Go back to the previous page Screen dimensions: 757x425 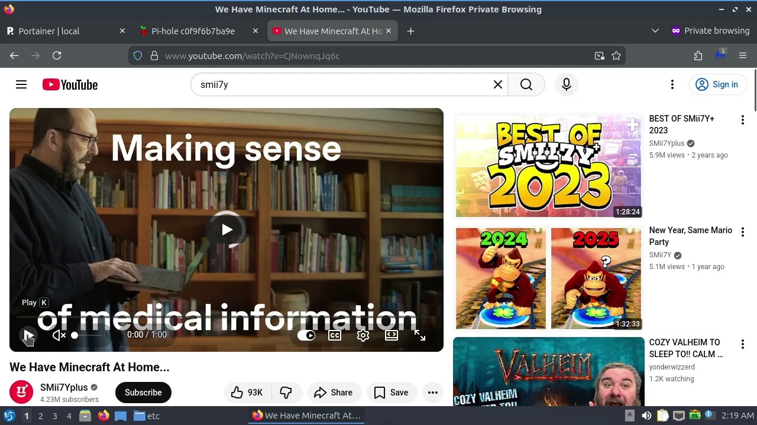point(14,55)
